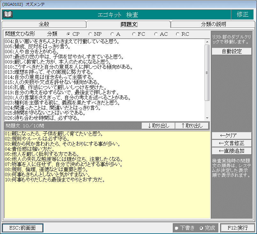Click ESC:前画面 to go back
257x234 pixels.
[x=23, y=228]
